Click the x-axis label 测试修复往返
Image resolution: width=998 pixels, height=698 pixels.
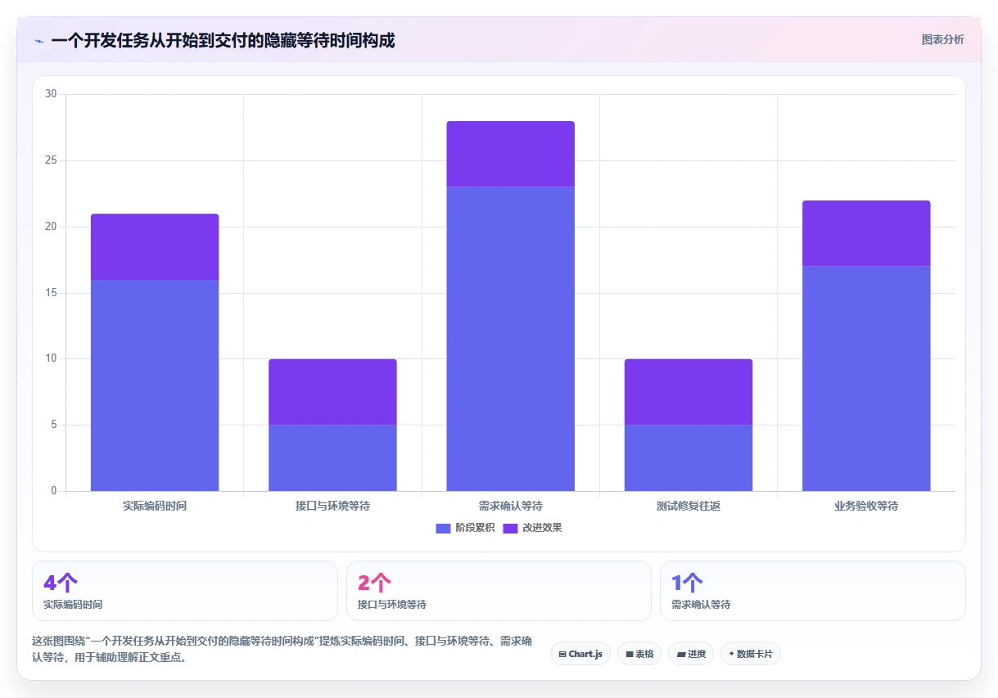tap(689, 506)
